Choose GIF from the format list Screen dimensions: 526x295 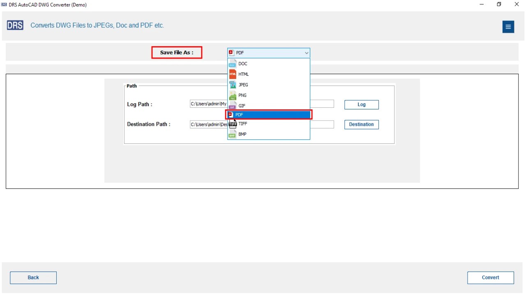[x=269, y=106]
